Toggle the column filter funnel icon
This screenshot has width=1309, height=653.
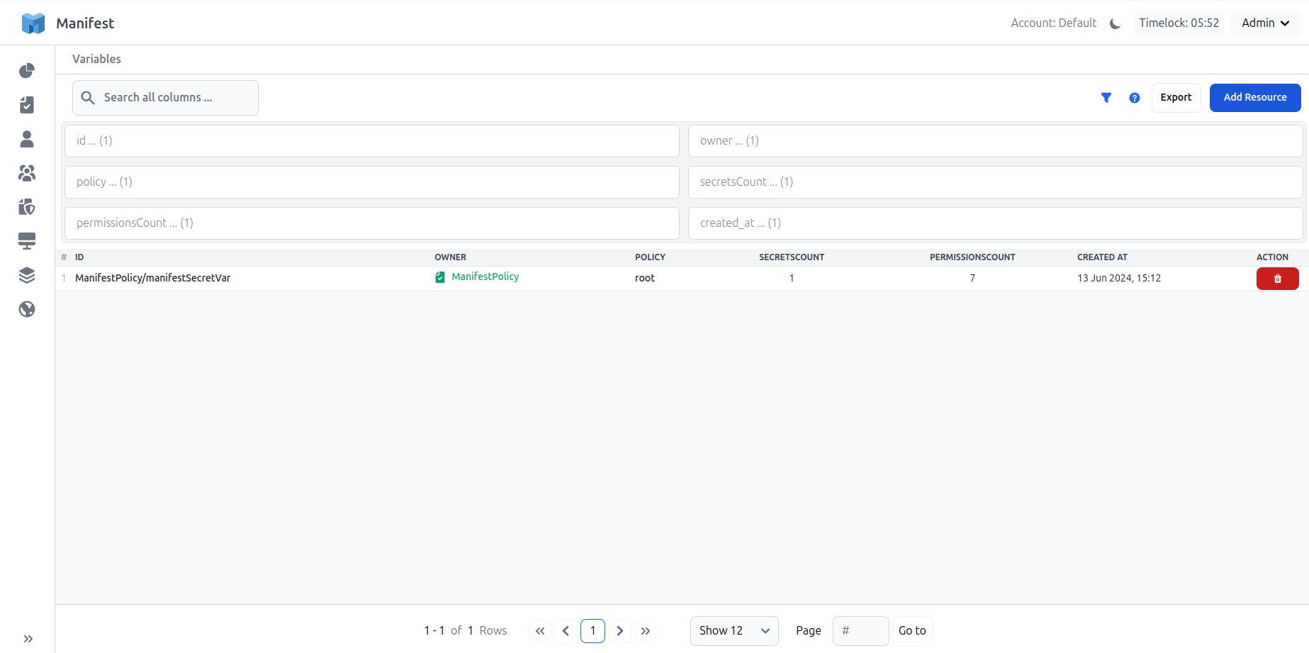point(1106,98)
